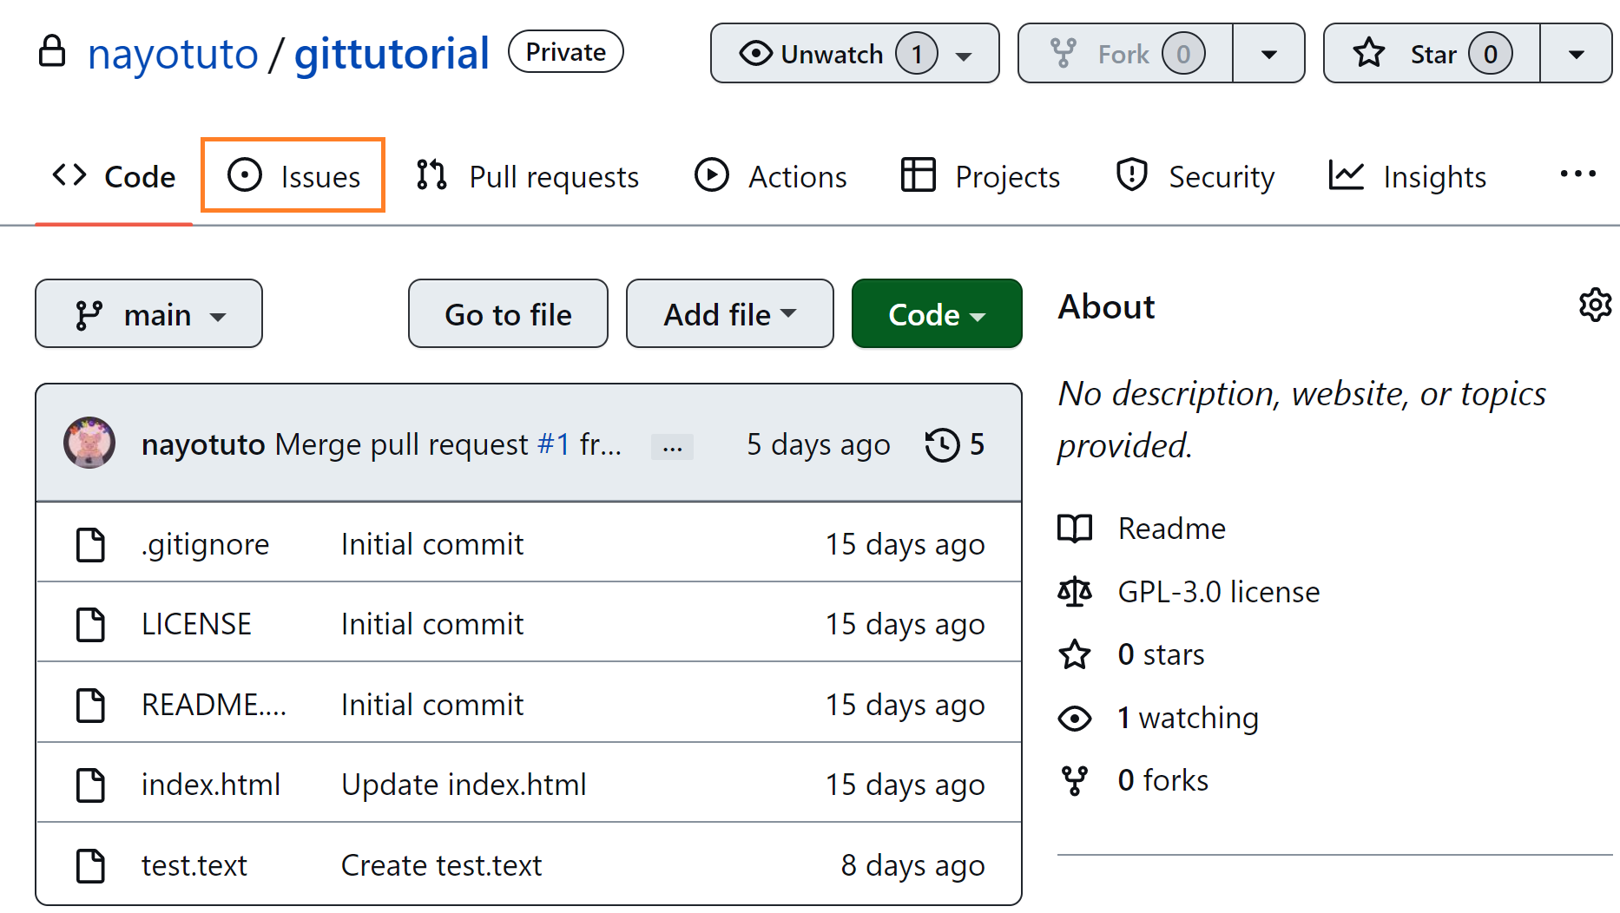This screenshot has height=913, width=1620.
Task: Open the Fork dropdown arrow
Action: tap(1268, 54)
